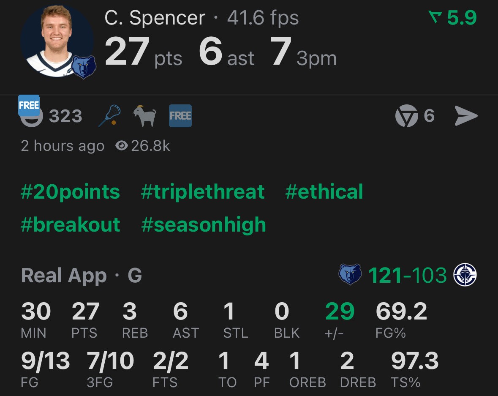Click the Grizzlies logo beside the score

point(350,275)
